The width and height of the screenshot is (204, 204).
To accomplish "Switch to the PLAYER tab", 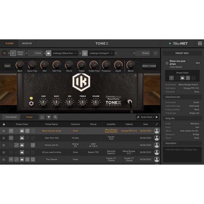I will click(x=9, y=43).
